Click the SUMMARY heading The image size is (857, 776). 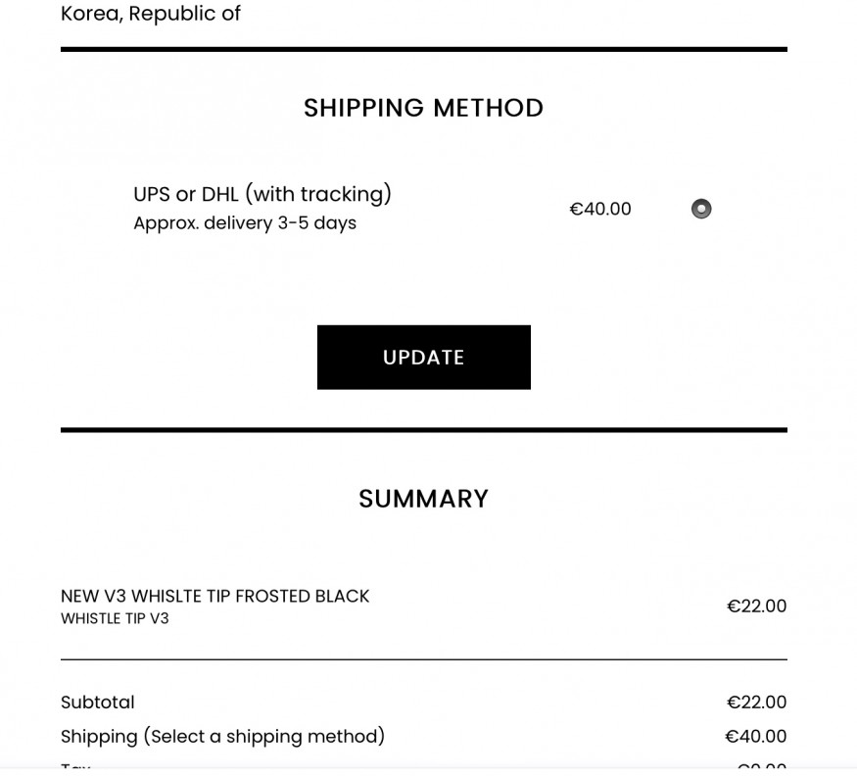[423, 499]
